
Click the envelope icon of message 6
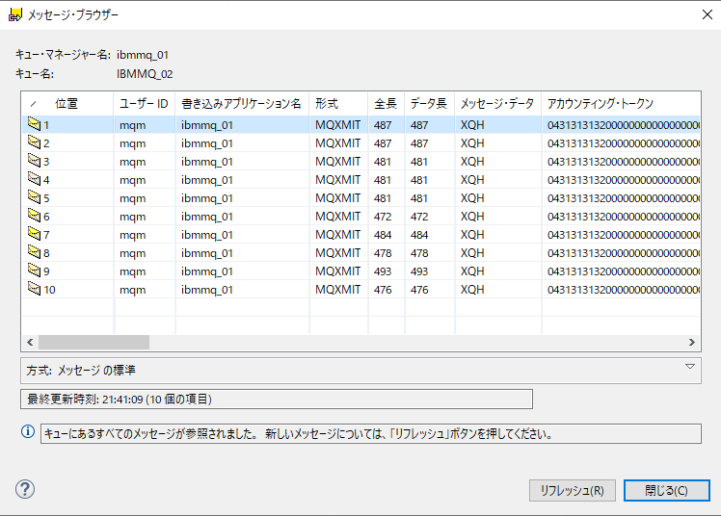tap(34, 216)
